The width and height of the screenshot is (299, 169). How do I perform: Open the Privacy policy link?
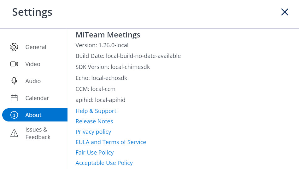[93, 132]
